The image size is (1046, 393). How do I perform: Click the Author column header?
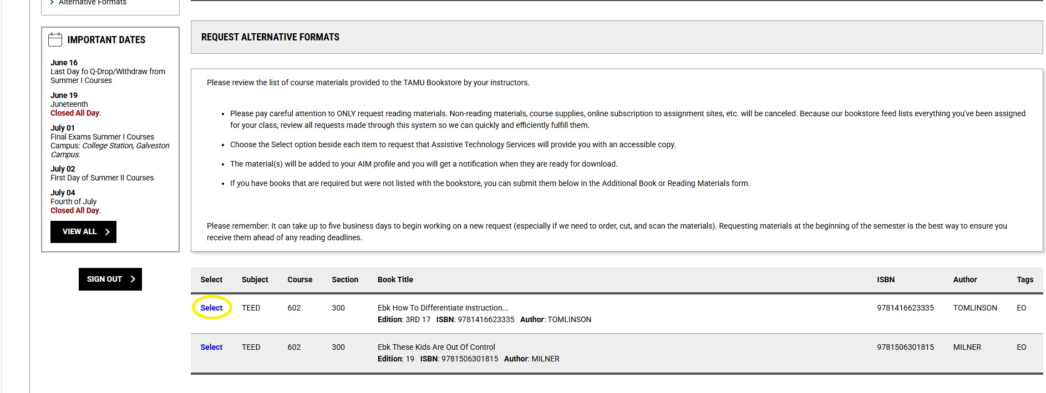[x=965, y=280]
